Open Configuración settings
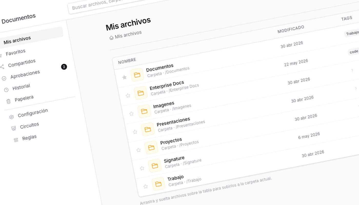The width and height of the screenshot is (359, 205). [x=33, y=113]
